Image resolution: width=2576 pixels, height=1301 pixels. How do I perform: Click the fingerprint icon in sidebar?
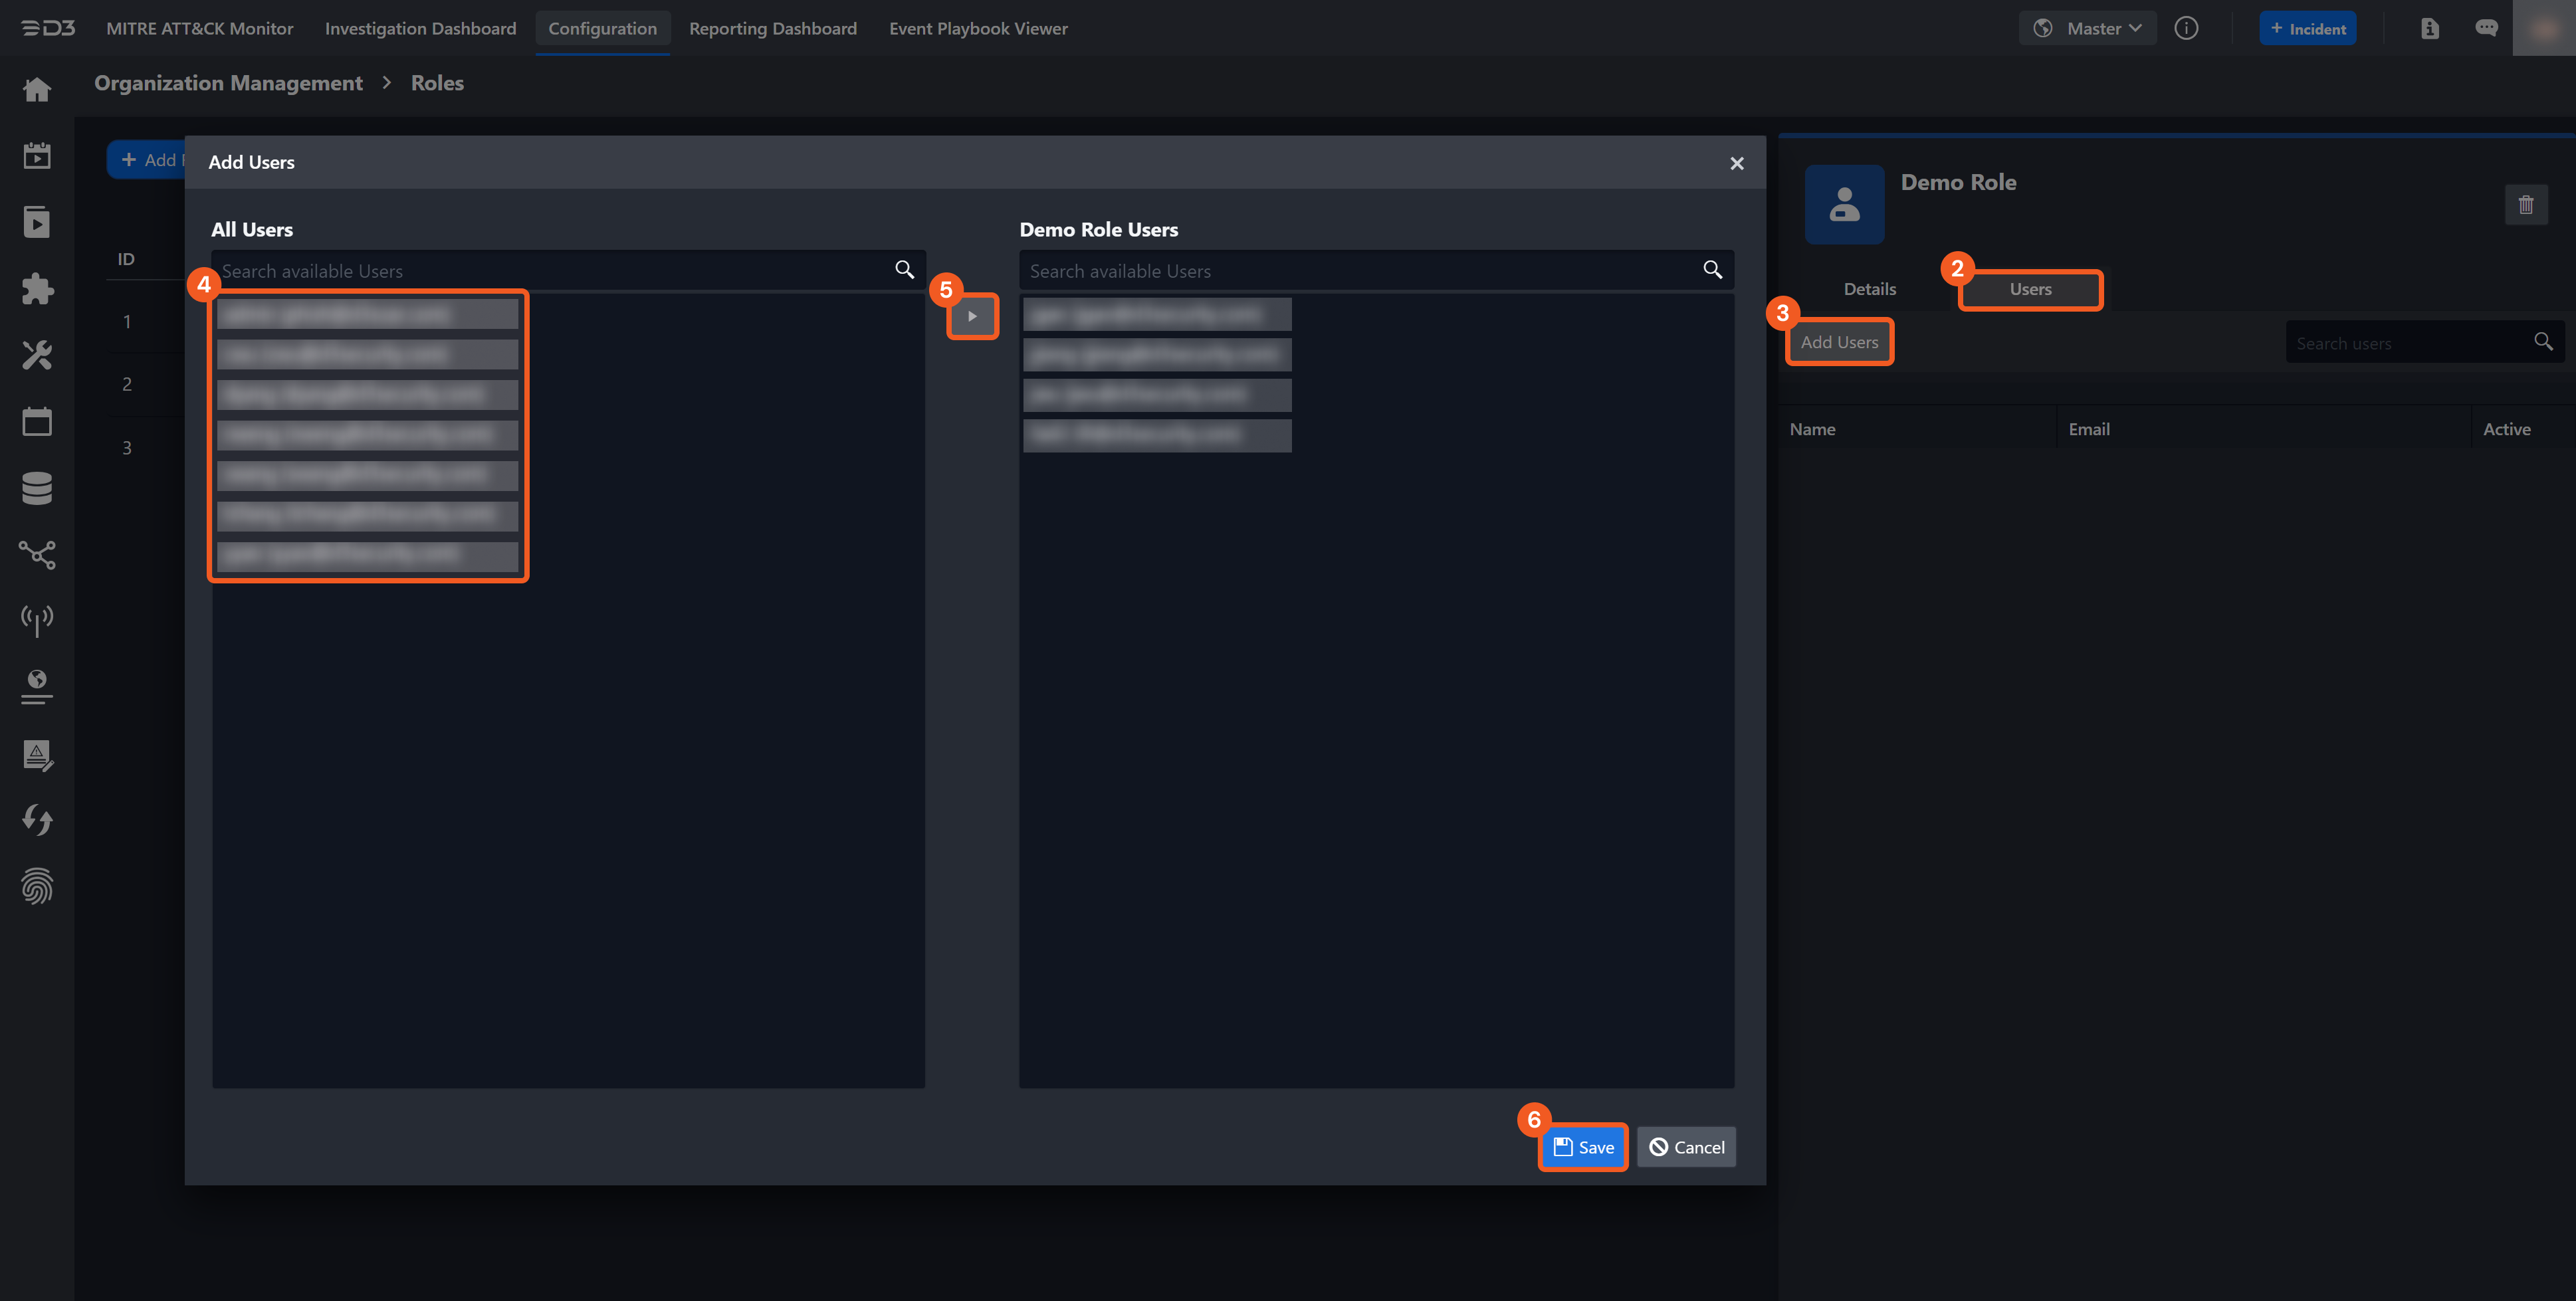point(37,886)
